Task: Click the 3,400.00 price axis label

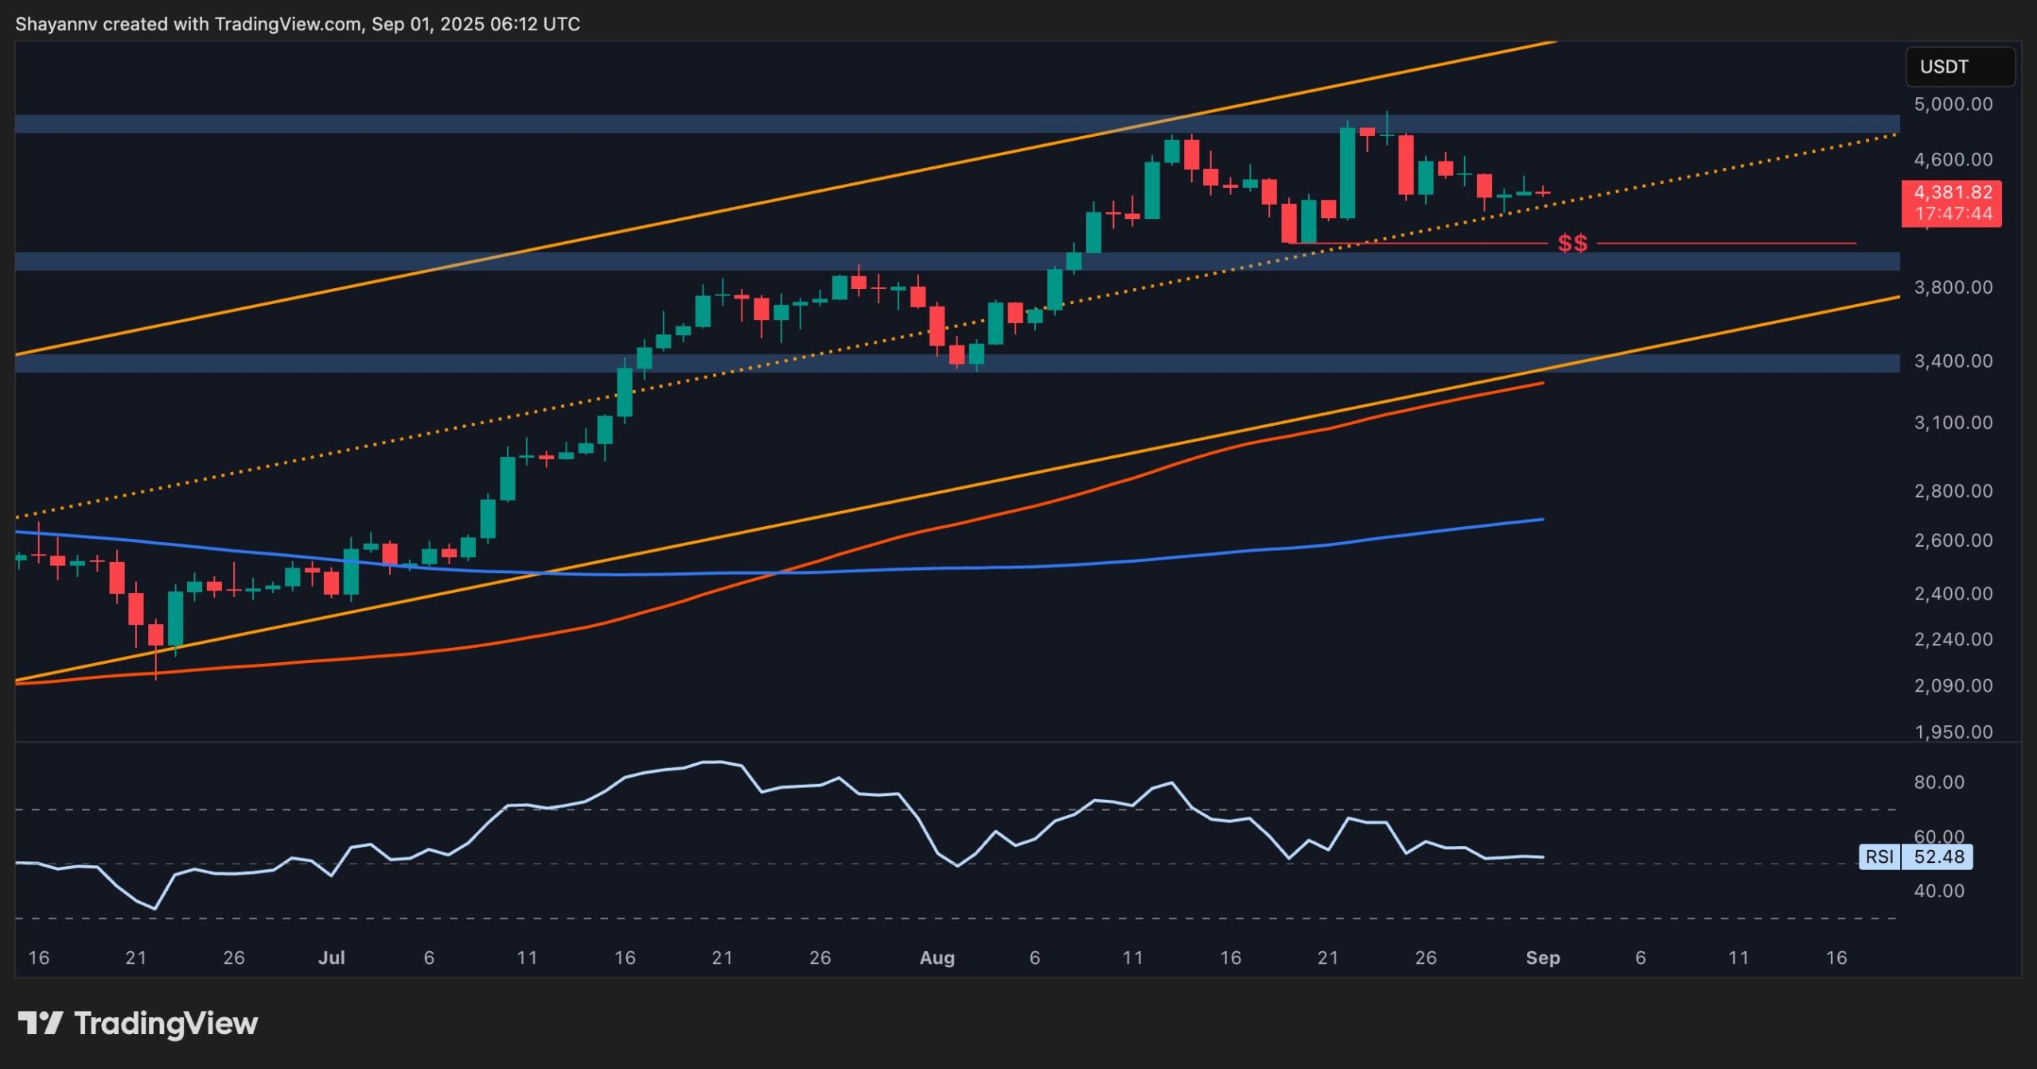Action: pos(1953,361)
